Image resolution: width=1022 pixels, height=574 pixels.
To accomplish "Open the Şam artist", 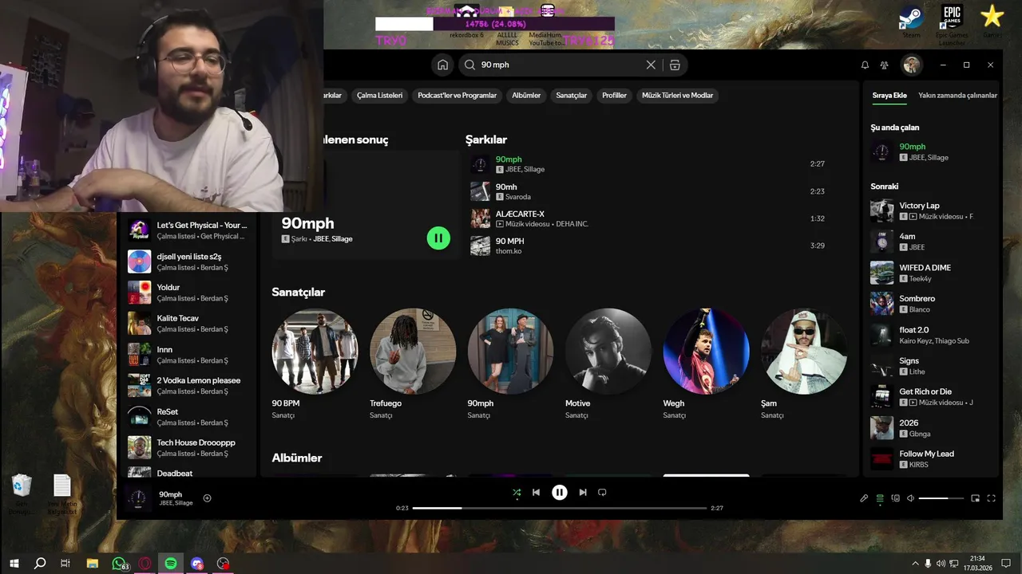I will pyautogui.click(x=803, y=352).
